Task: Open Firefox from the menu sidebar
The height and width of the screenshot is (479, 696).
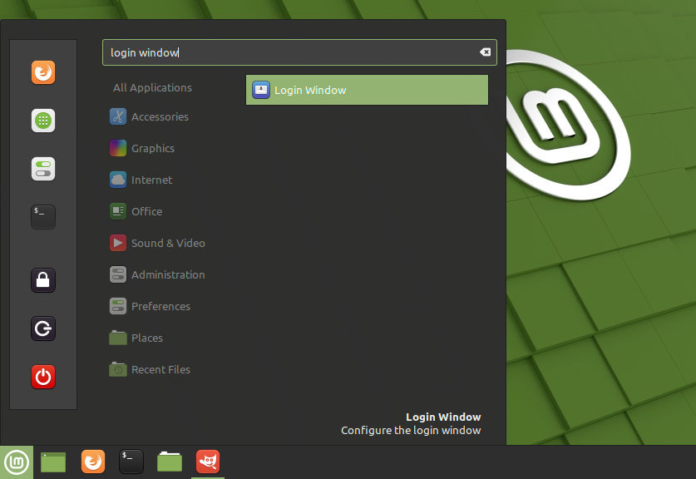Action: coord(42,72)
